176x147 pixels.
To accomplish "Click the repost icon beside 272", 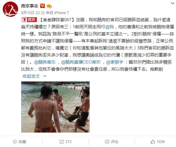I will point(61,141).
